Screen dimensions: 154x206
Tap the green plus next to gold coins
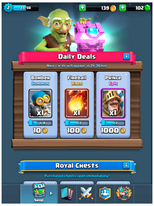82,8
